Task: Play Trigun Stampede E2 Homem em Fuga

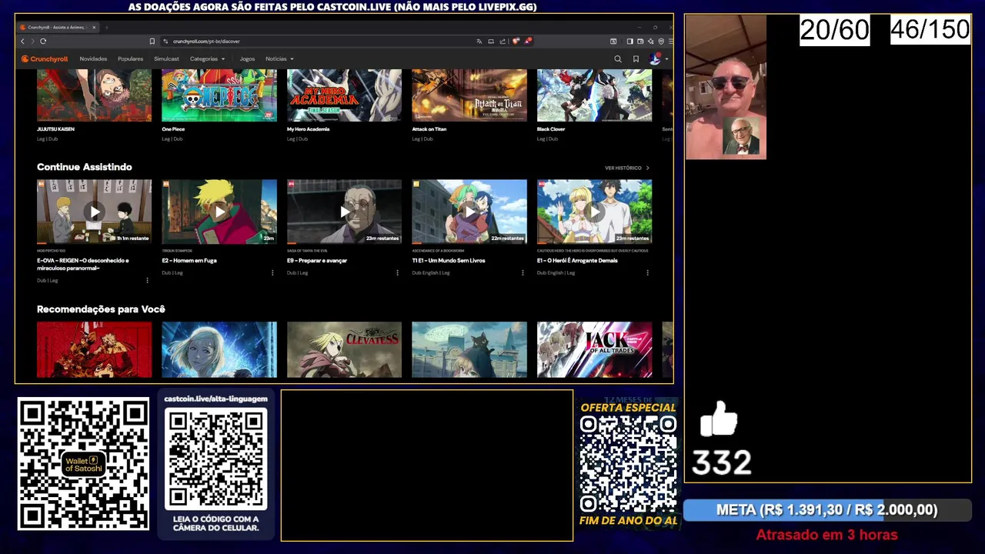Action: (219, 212)
